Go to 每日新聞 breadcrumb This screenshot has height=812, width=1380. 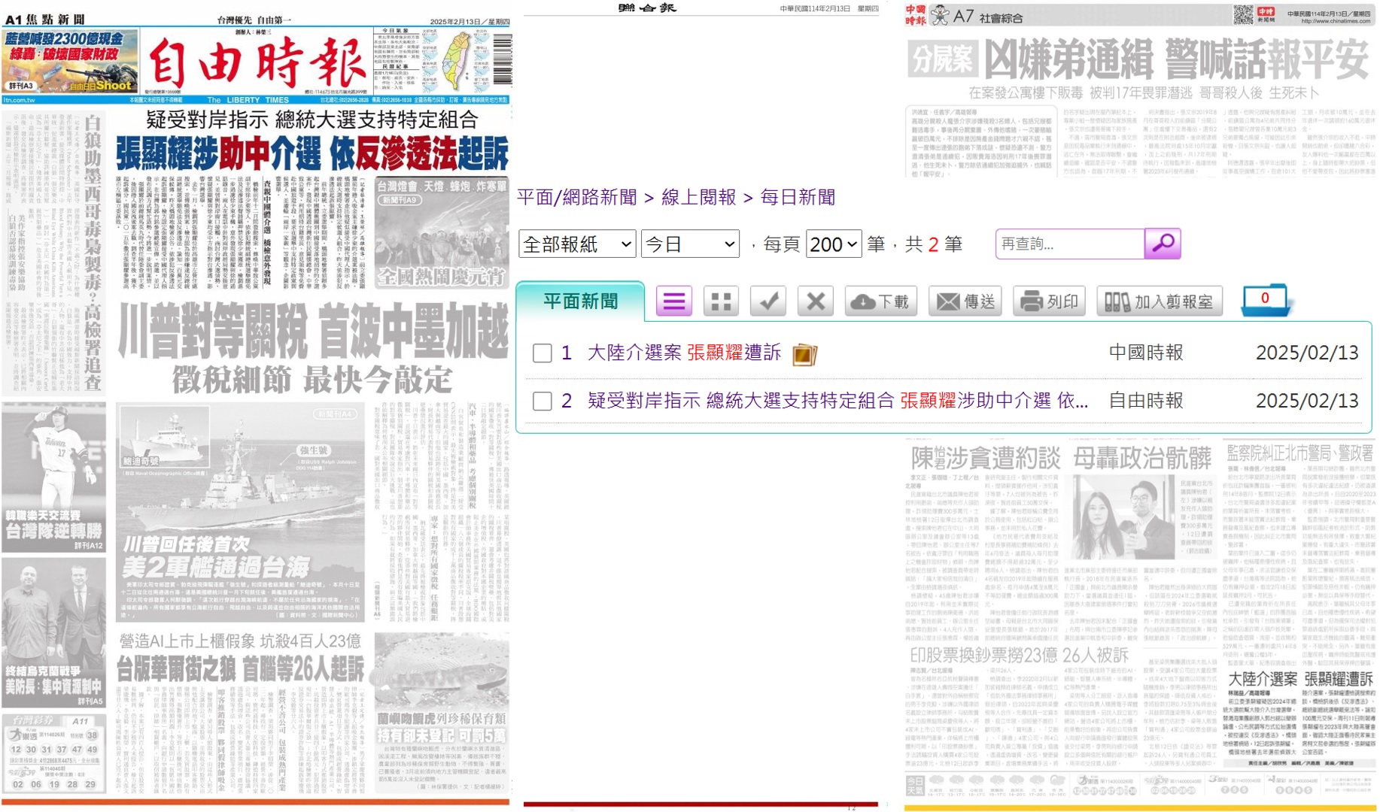(x=798, y=198)
